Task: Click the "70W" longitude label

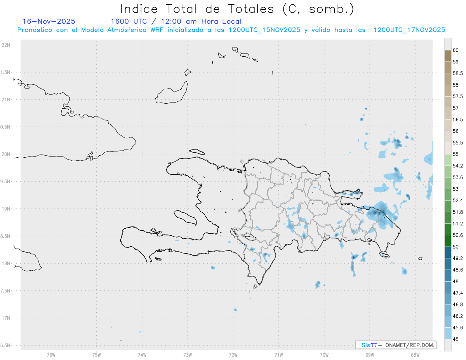Action: pyautogui.click(x=324, y=355)
